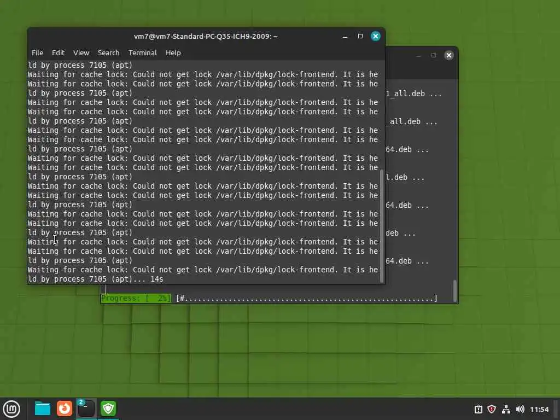The height and width of the screenshot is (420, 560).
Task: Open the Files manager from taskbar
Action: (x=43, y=409)
